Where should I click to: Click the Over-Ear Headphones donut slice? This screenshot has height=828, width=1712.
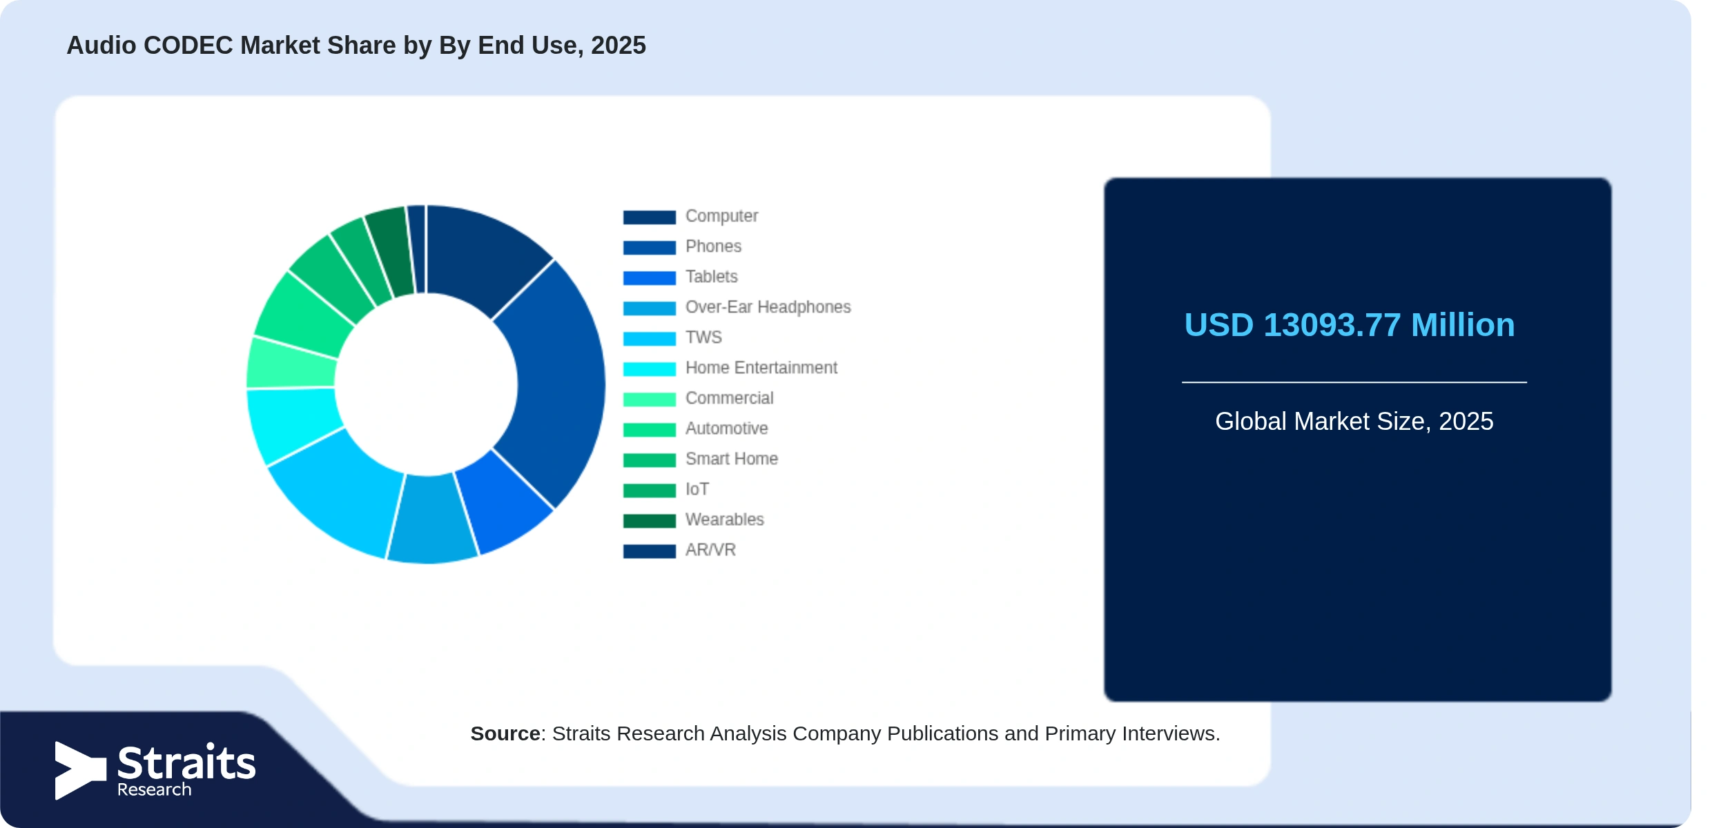(431, 519)
